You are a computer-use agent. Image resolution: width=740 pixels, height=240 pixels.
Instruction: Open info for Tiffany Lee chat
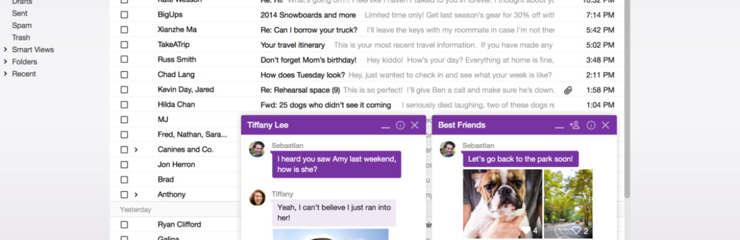tap(400, 125)
